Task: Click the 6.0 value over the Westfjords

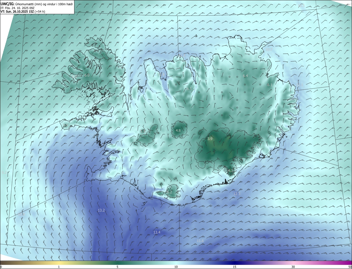Action: [87, 75]
